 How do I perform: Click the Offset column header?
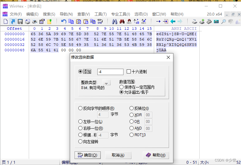(x=15, y=29)
